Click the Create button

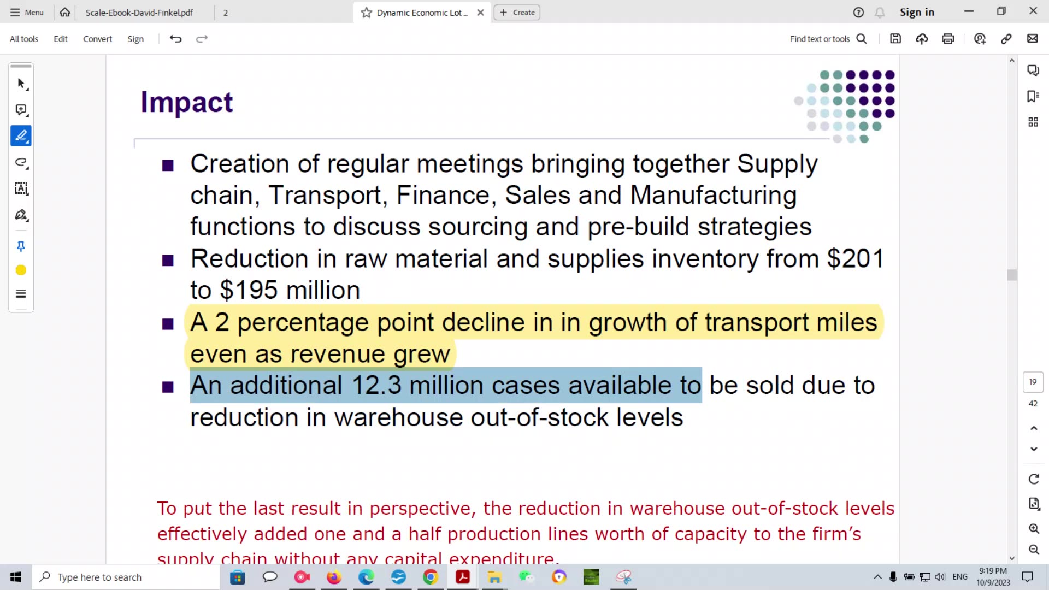[516, 12]
